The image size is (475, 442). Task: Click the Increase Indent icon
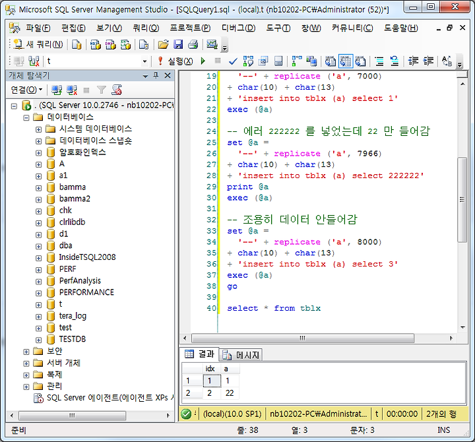point(428,61)
